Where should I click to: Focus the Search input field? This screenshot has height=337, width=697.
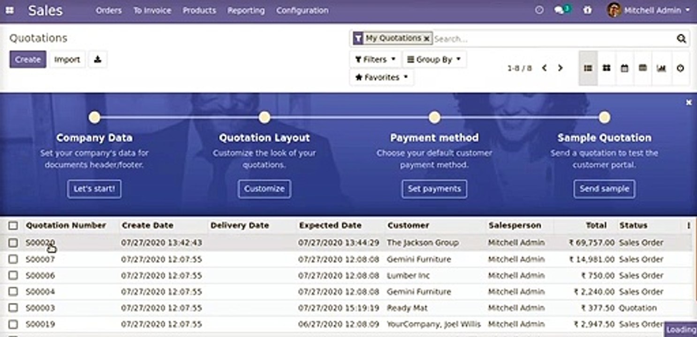(x=553, y=39)
